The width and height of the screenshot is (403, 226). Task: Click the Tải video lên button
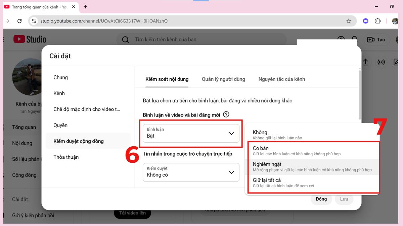pos(132,213)
